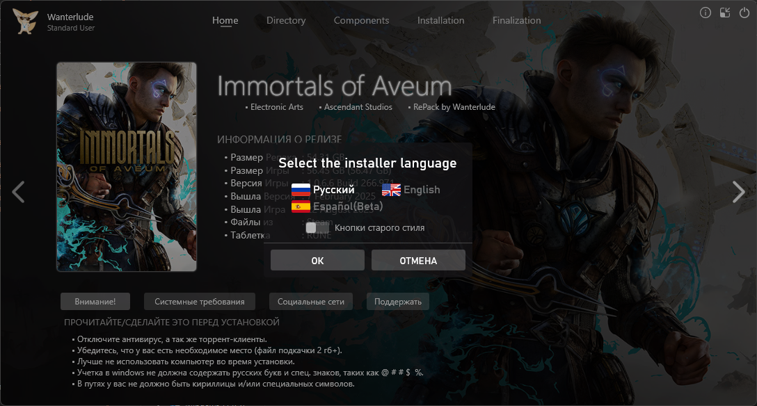Select the Spanish flag icon
The image size is (757, 406).
(301, 207)
